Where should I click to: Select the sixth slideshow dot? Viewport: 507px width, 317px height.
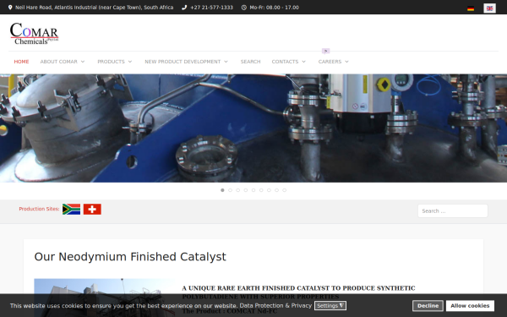pyautogui.click(x=261, y=190)
